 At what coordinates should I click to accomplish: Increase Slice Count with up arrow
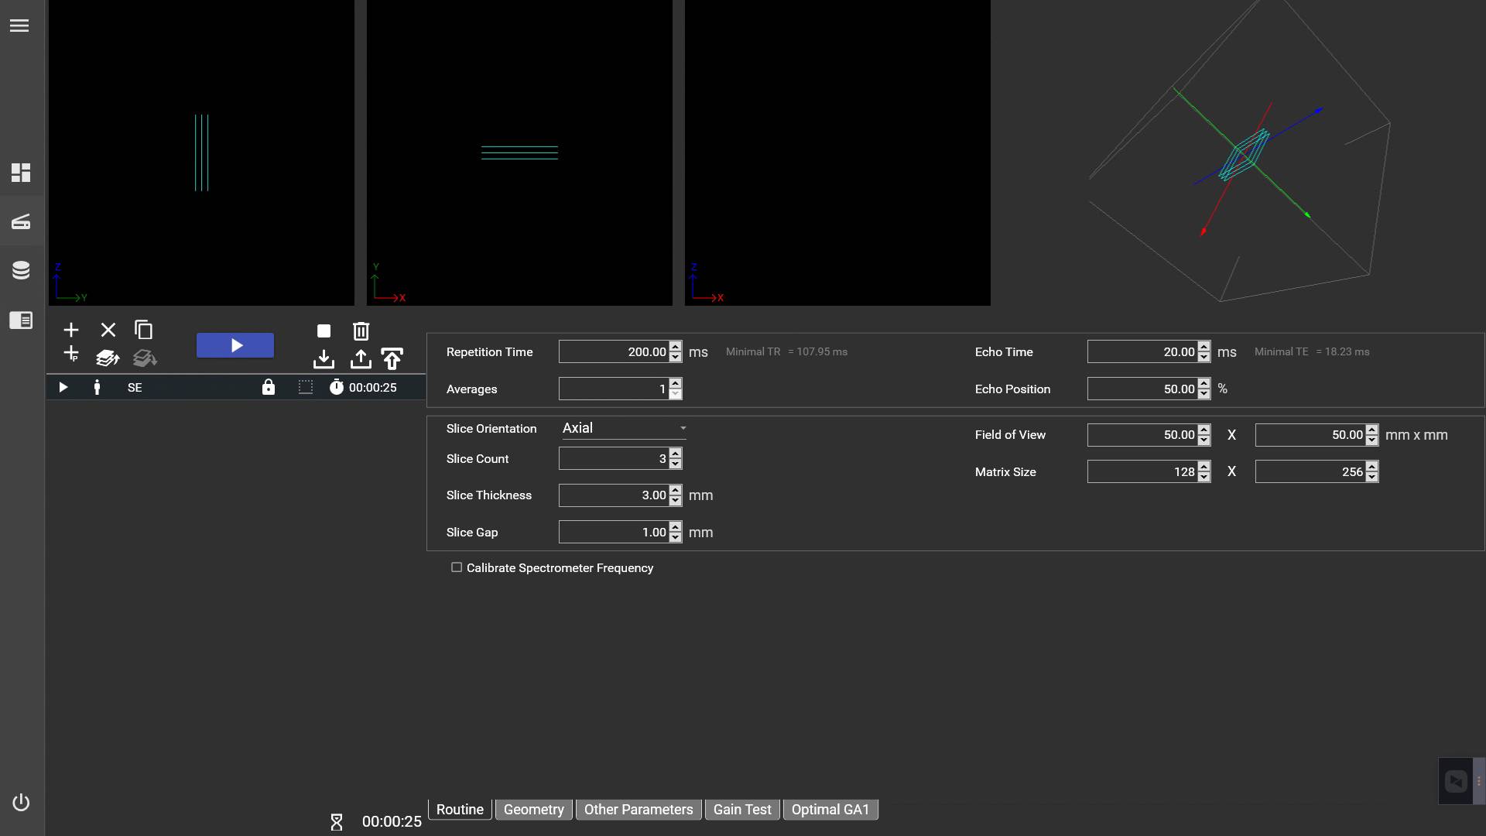(676, 453)
